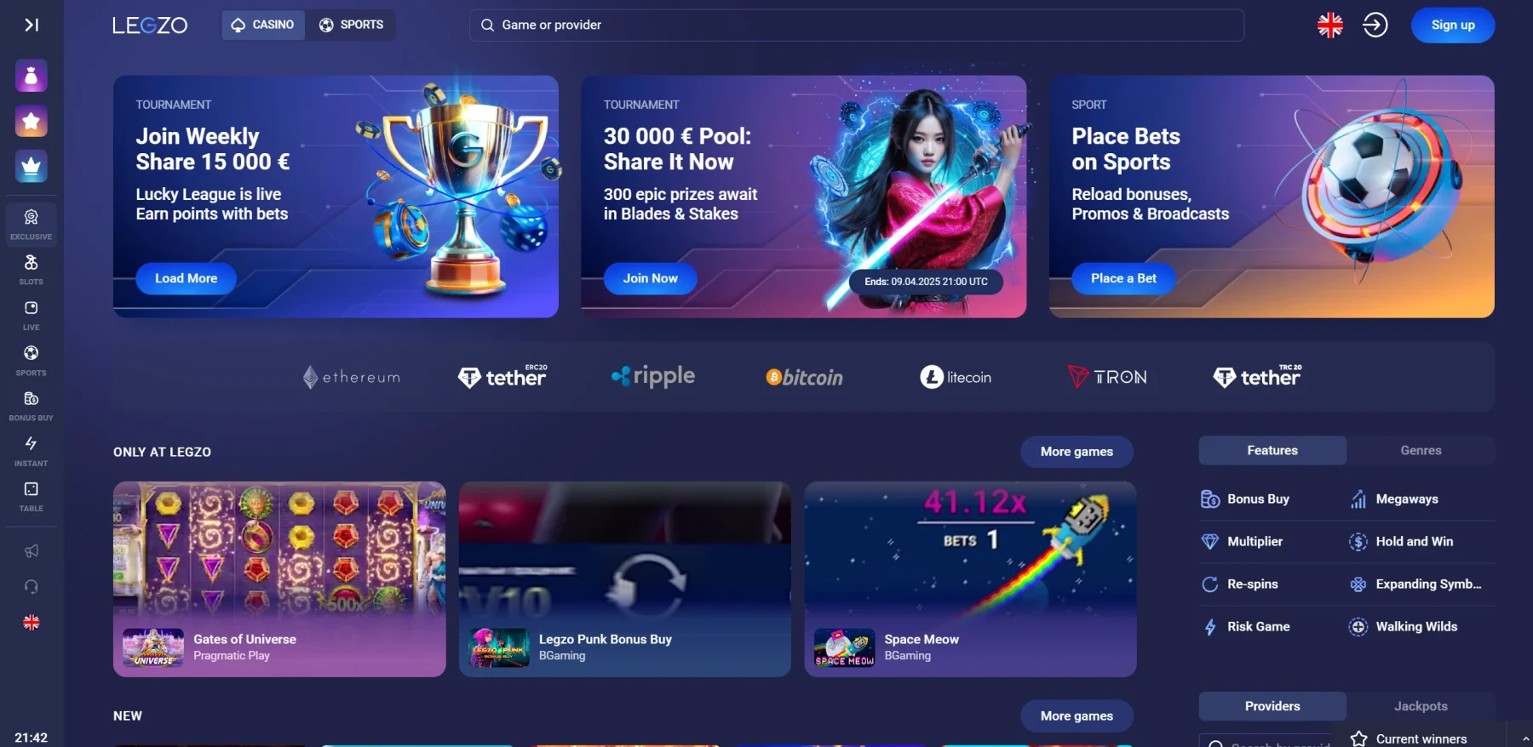Open the language selector UK flag in header
The width and height of the screenshot is (1533, 747).
coord(1330,25)
